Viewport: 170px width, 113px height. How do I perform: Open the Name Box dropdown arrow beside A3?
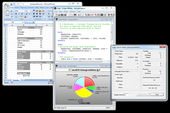[x=23, y=22]
